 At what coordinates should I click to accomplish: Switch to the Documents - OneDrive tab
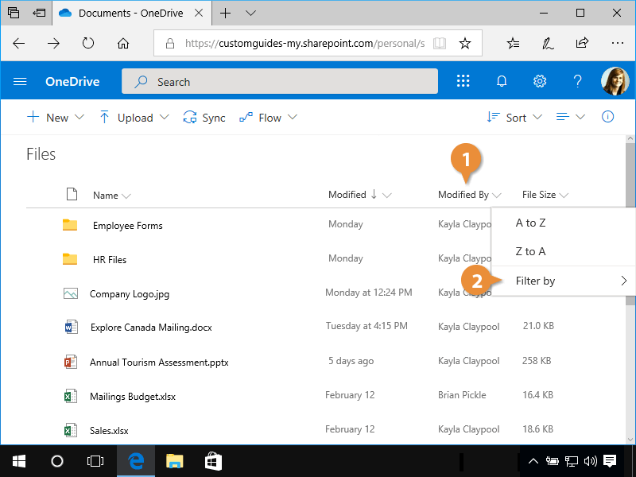click(x=130, y=13)
